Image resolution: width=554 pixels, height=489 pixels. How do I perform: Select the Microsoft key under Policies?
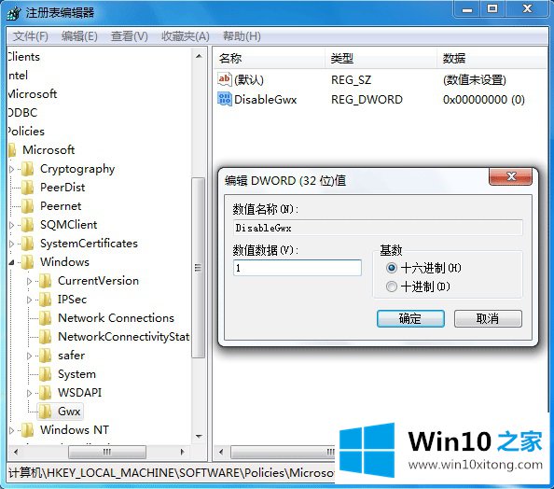[x=48, y=150]
